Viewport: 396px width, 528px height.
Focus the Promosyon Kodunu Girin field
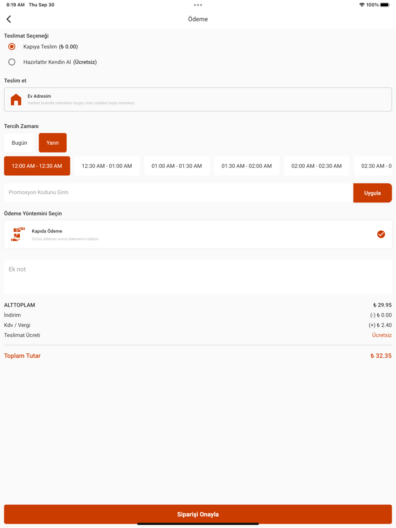tap(179, 193)
